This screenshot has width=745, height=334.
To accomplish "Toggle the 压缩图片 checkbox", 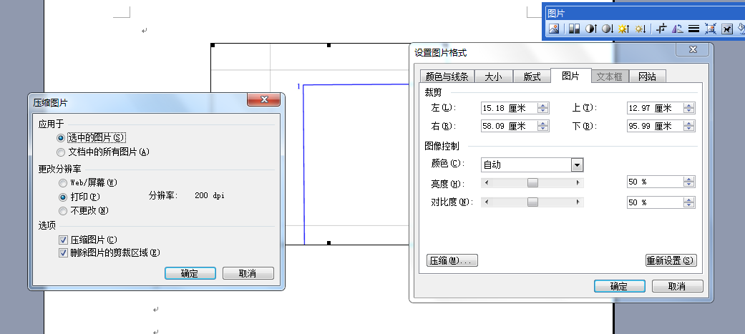I will pos(63,240).
